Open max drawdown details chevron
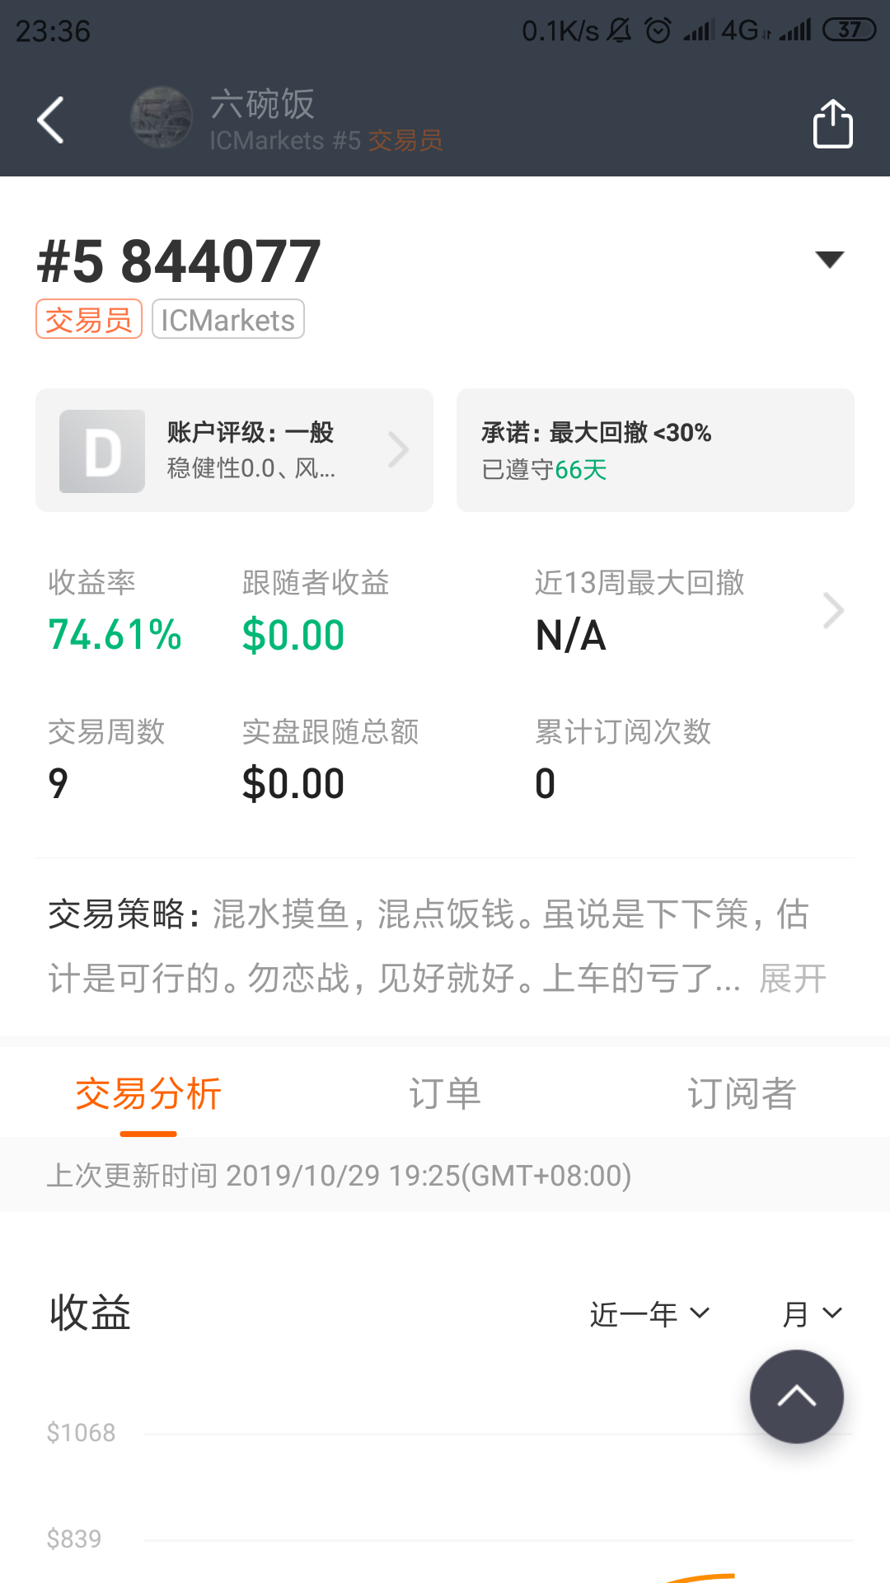The width and height of the screenshot is (890, 1583). pos(833,611)
